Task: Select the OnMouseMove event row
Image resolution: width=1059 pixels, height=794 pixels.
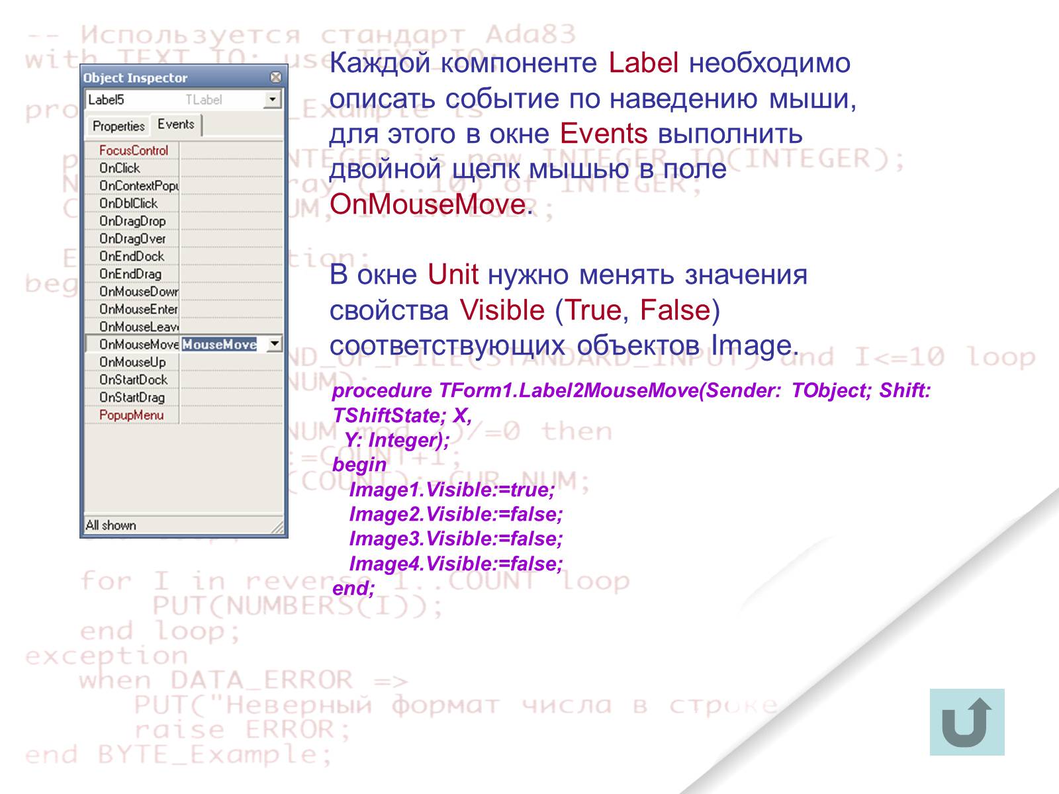Action: point(183,344)
